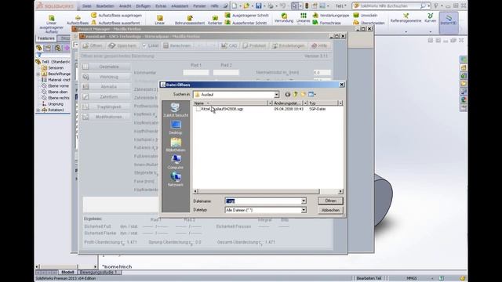
Task: Click Abbrechen in the file dialog
Action: tap(330, 211)
